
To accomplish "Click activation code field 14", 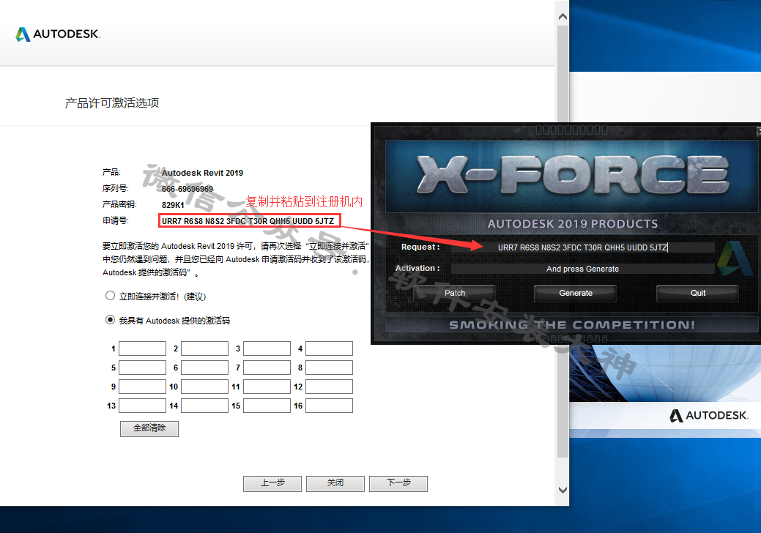I will click(205, 406).
